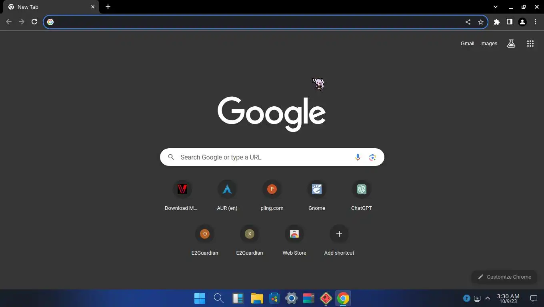Open taskbar search magnifier
544x307 pixels.
218,298
